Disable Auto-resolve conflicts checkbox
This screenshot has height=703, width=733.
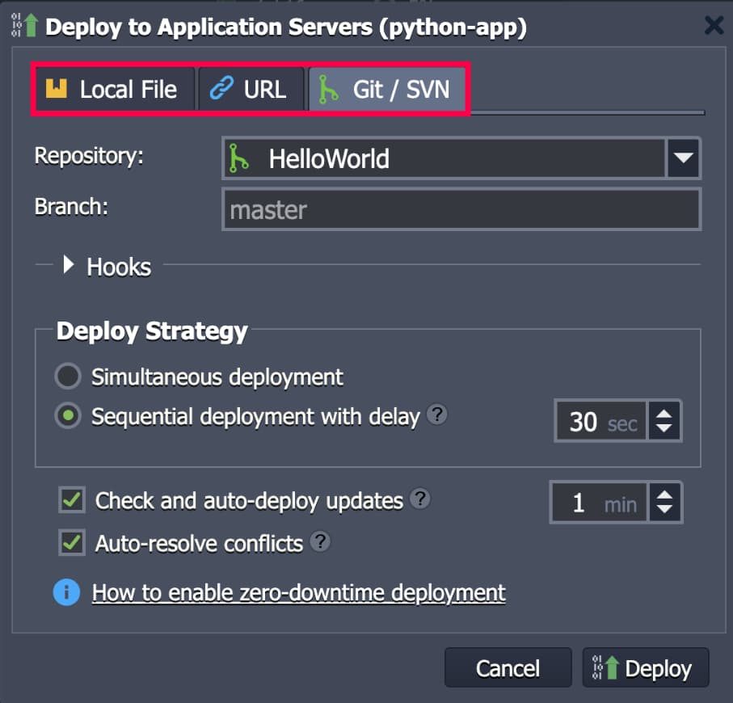pyautogui.click(x=72, y=542)
